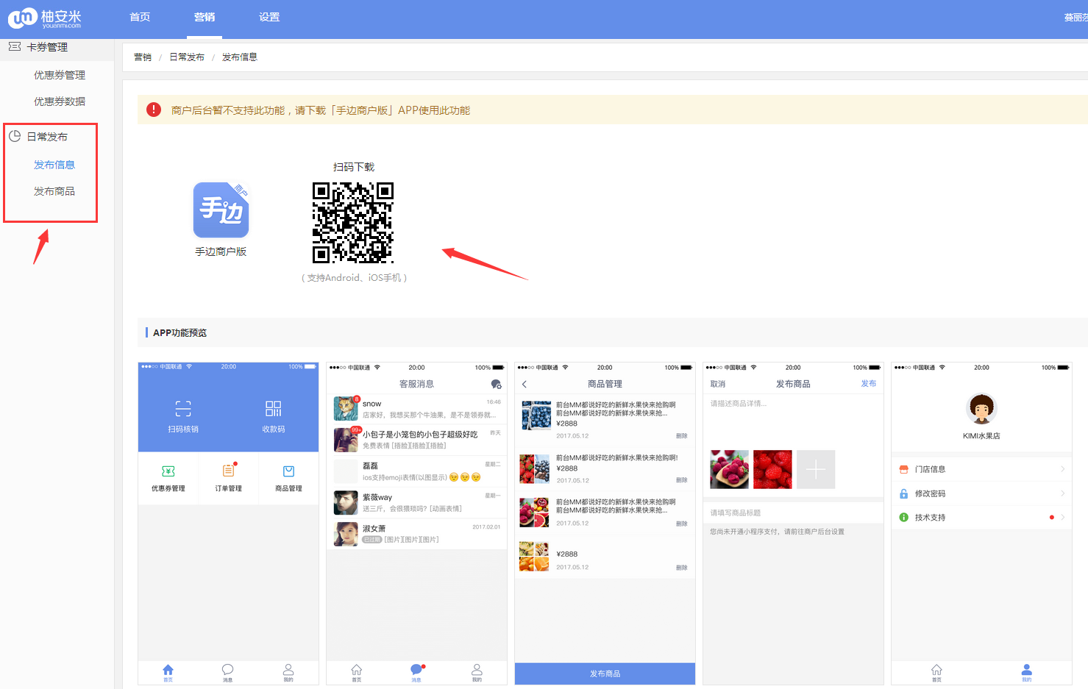Expand the 日常发布 sidebar section

[48, 137]
